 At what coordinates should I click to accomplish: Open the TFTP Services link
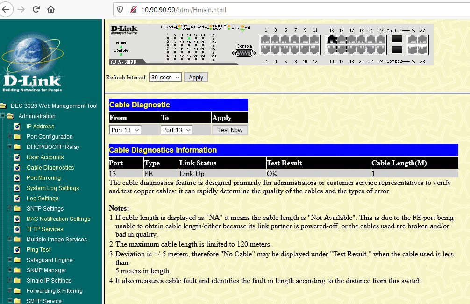[45, 229]
